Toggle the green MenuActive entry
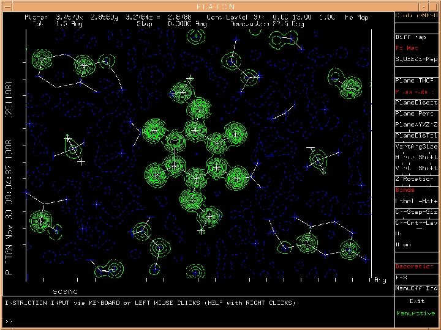441x330 pixels. pos(417,313)
